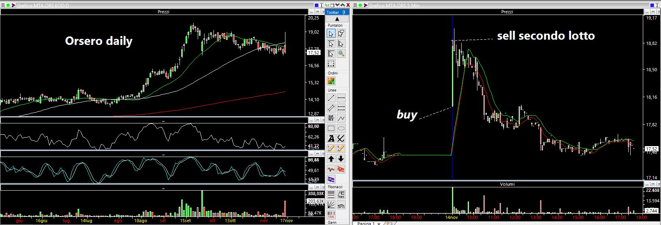Select the rectangle drawing tool
This screenshot has width=661, height=225.
[x=331, y=129]
